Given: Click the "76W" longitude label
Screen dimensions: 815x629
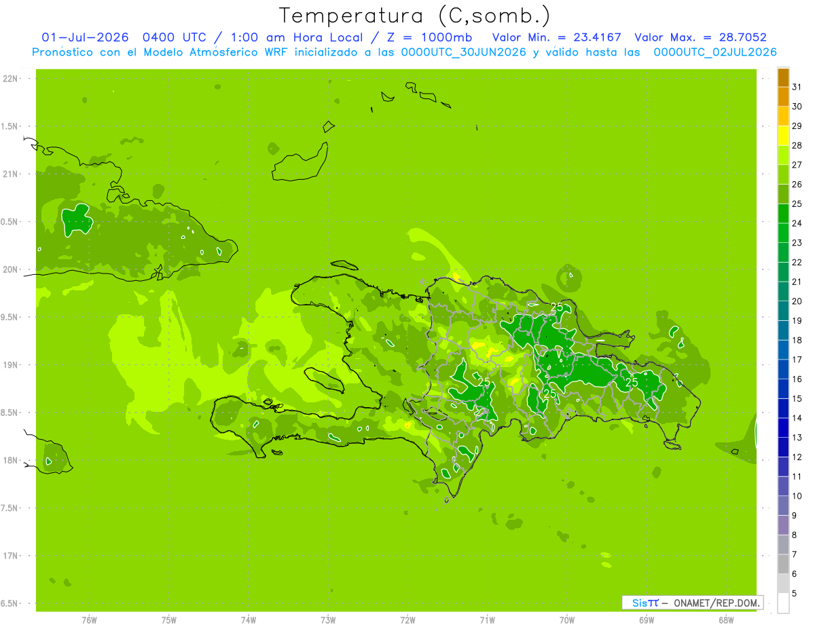Looking at the screenshot, I should [89, 620].
